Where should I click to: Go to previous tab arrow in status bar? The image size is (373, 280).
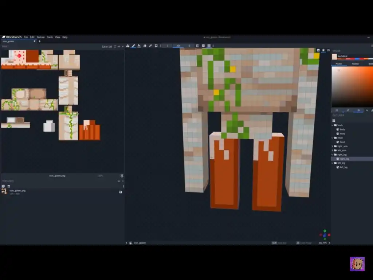pos(126,243)
